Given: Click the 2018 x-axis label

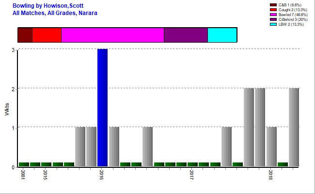Looking at the screenshot, I should [270, 175].
